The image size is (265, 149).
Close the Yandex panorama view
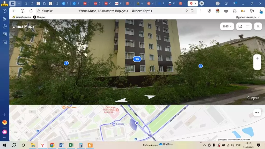[258, 26]
